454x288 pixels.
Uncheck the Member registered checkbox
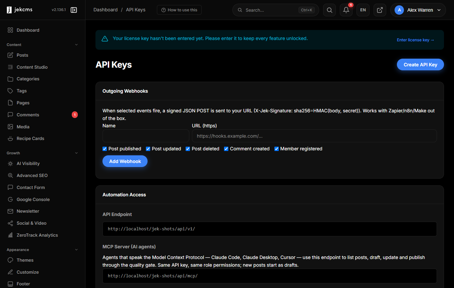(x=276, y=149)
